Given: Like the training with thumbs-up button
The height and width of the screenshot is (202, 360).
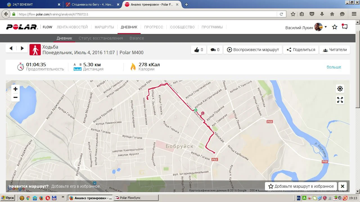Looking at the screenshot, I should click(199, 50).
